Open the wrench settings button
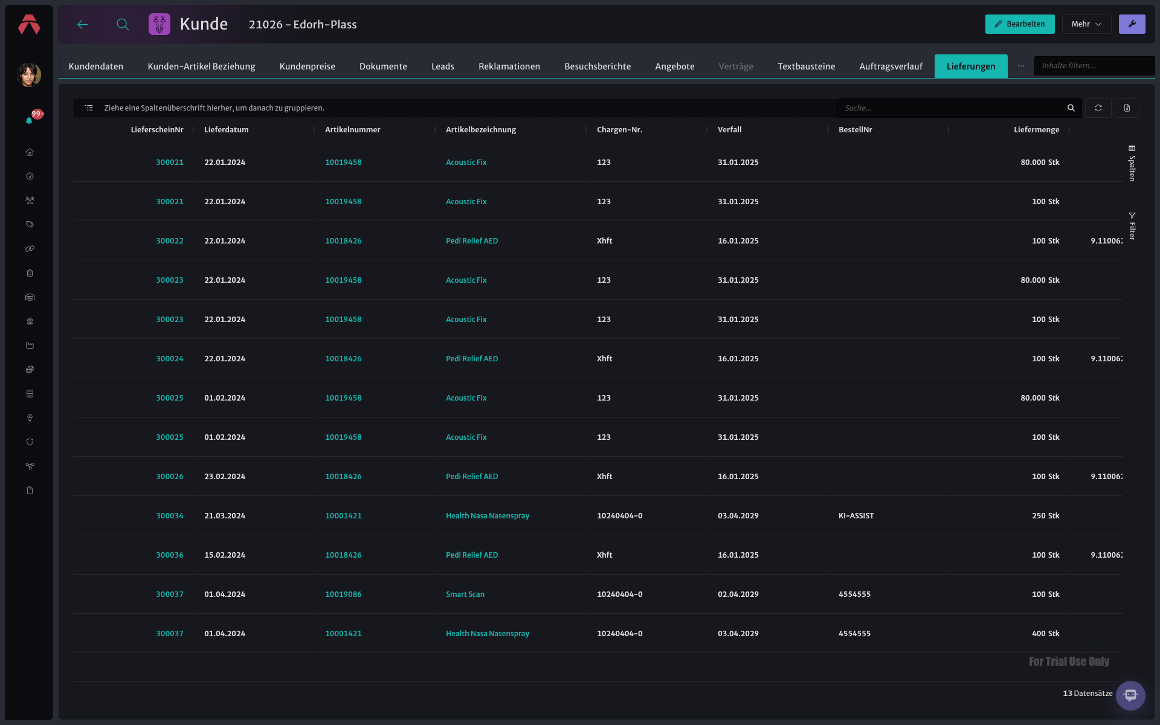 point(1132,24)
